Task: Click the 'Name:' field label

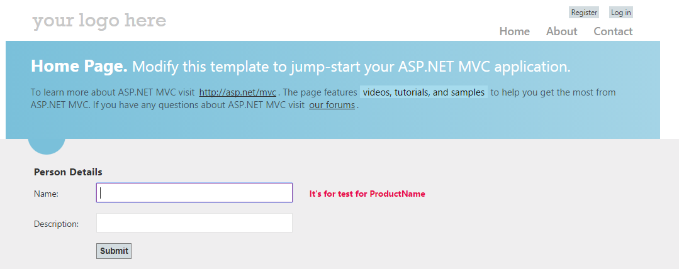Action: point(46,194)
